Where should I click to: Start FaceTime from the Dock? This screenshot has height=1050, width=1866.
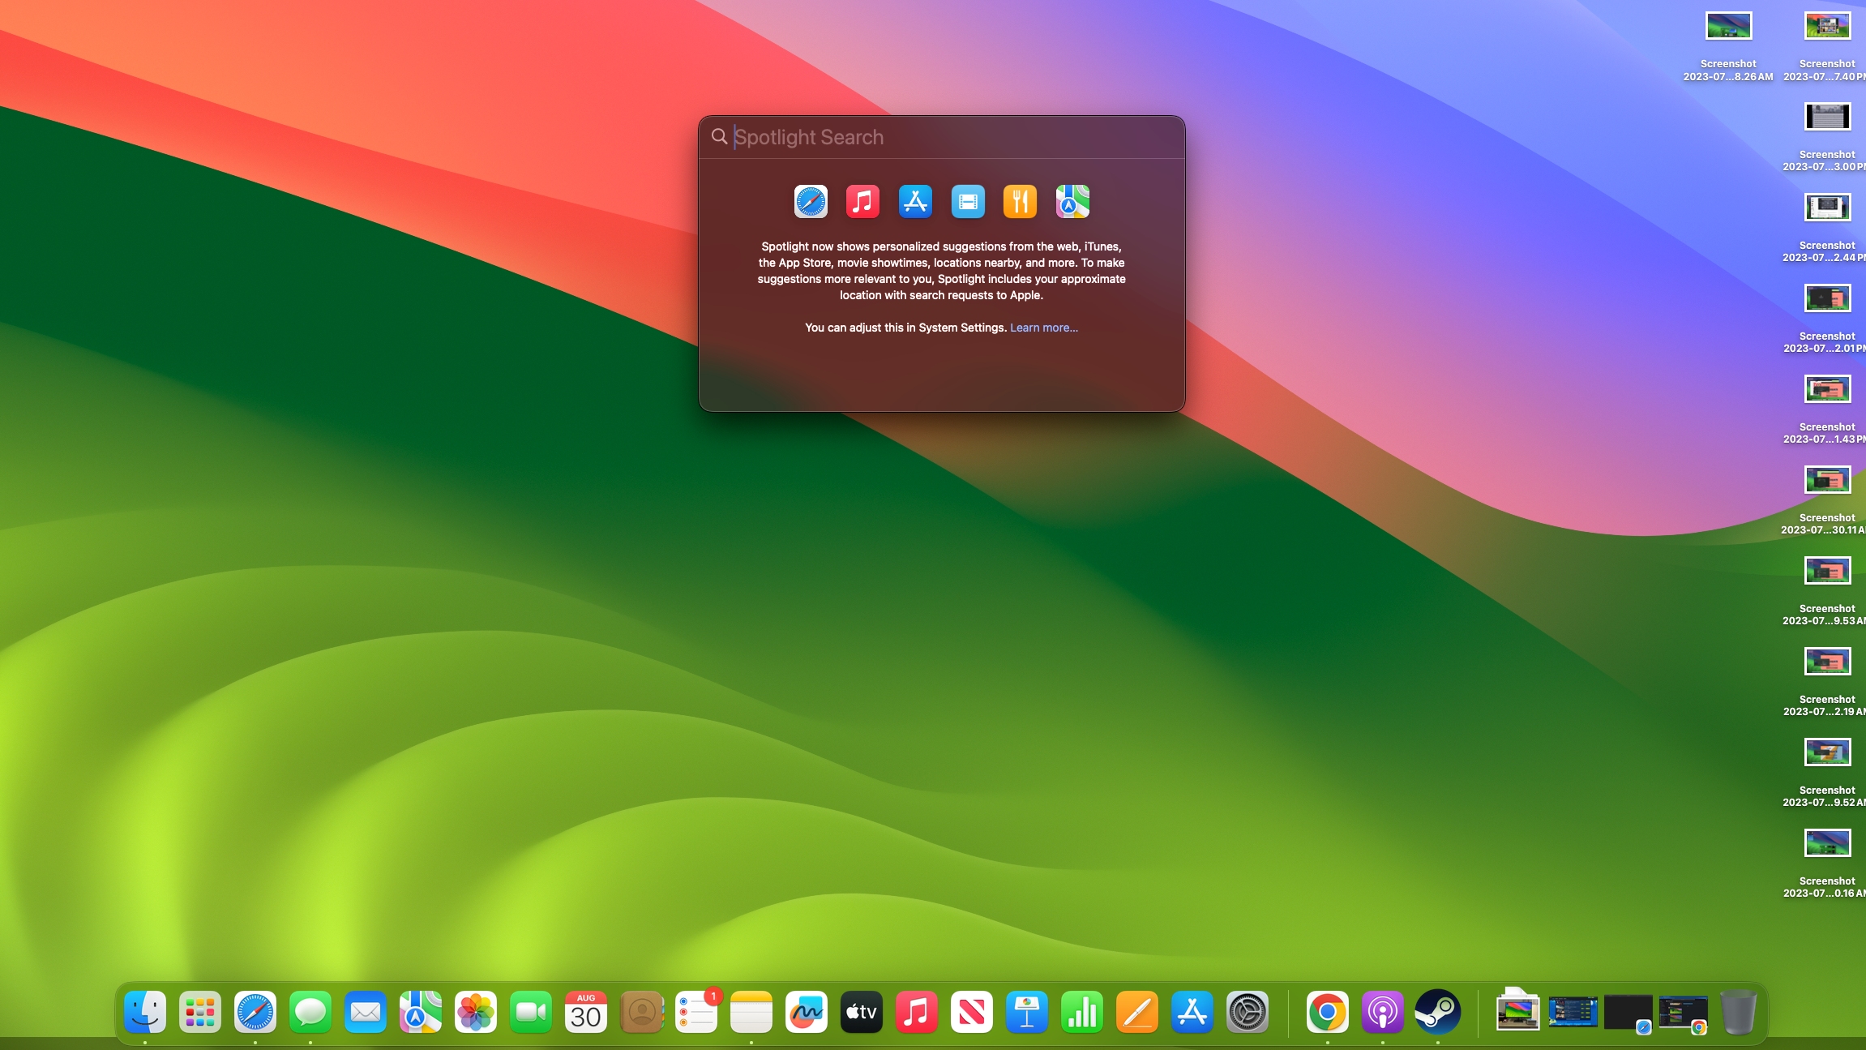point(531,1012)
